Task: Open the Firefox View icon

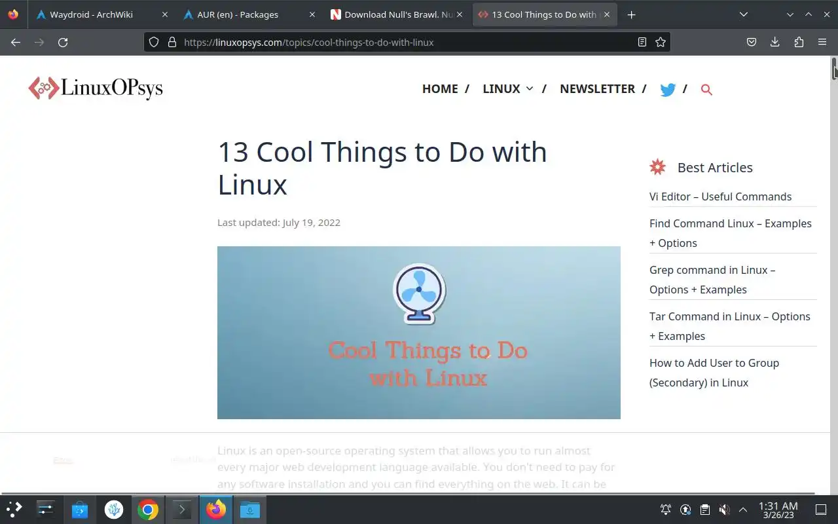Action: 13,14
